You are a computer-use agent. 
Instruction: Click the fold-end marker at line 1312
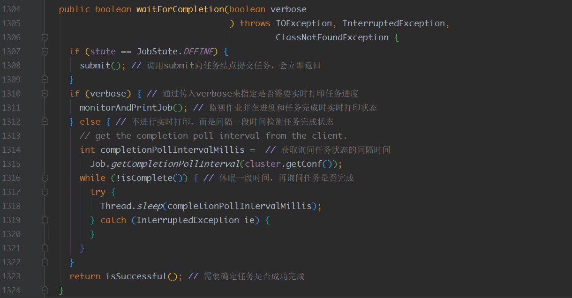[x=44, y=121]
